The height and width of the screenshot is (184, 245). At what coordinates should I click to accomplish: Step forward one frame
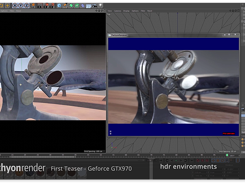(x=181, y=160)
